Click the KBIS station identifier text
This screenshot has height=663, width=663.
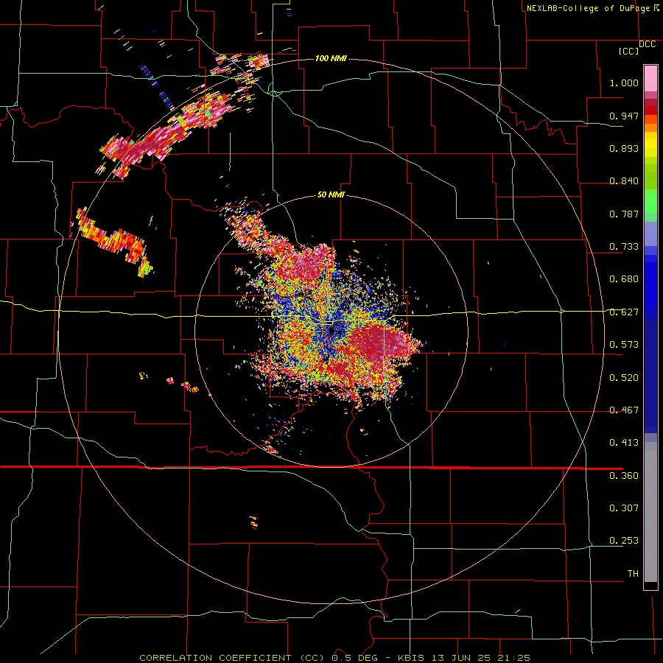click(x=412, y=658)
